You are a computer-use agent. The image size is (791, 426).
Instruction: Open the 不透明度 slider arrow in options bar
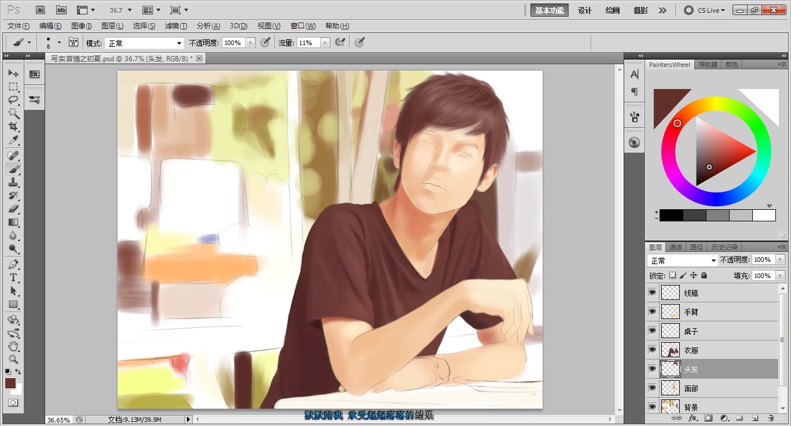250,43
